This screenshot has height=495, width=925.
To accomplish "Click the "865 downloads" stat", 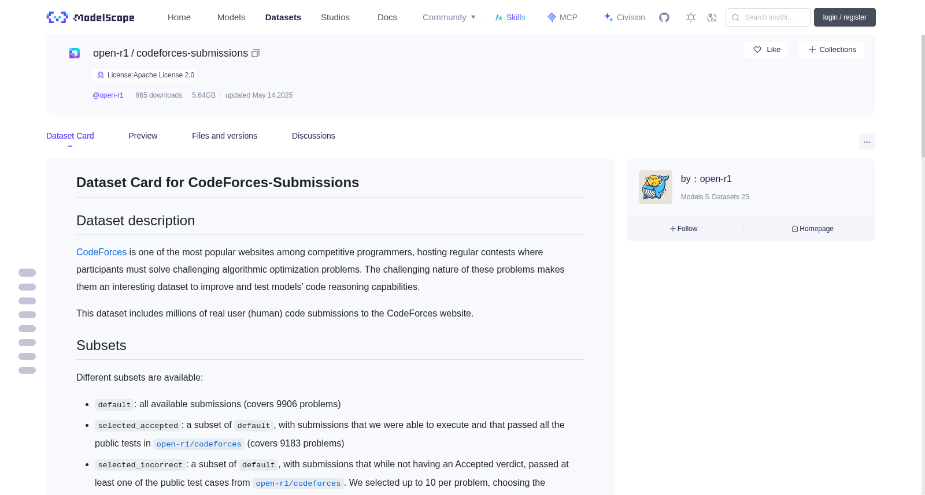I will click(159, 95).
